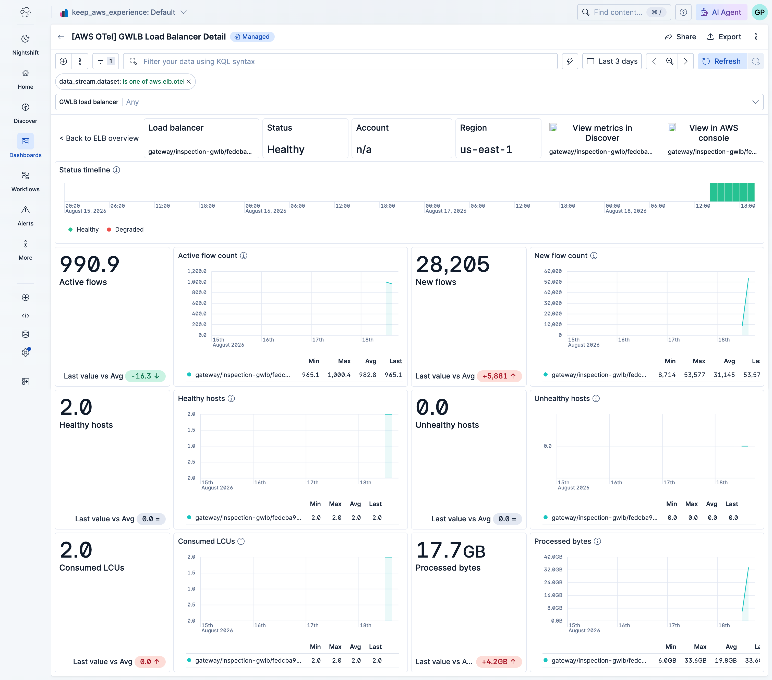The height and width of the screenshot is (680, 772).
Task: Show Unhealthy hosts chart info icon
Action: (596, 398)
